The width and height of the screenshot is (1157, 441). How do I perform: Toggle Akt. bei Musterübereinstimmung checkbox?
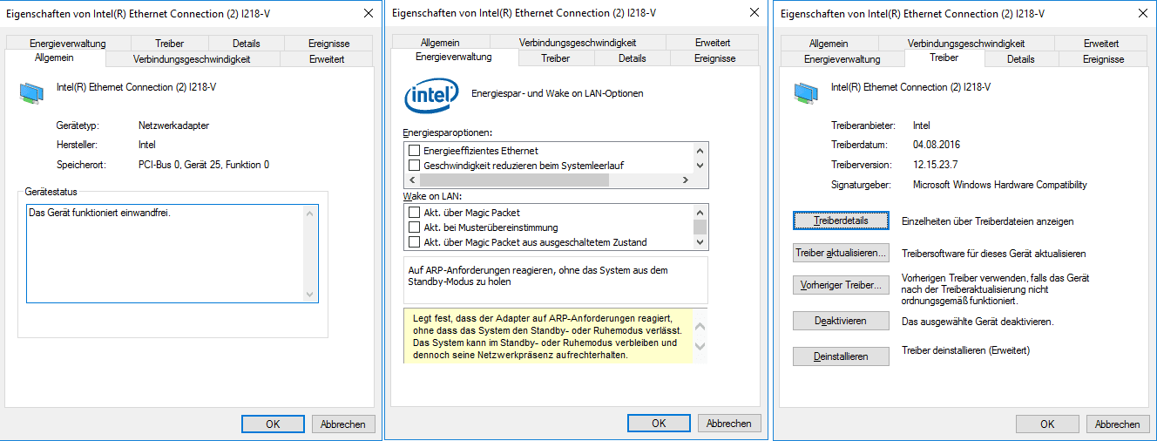click(x=415, y=227)
